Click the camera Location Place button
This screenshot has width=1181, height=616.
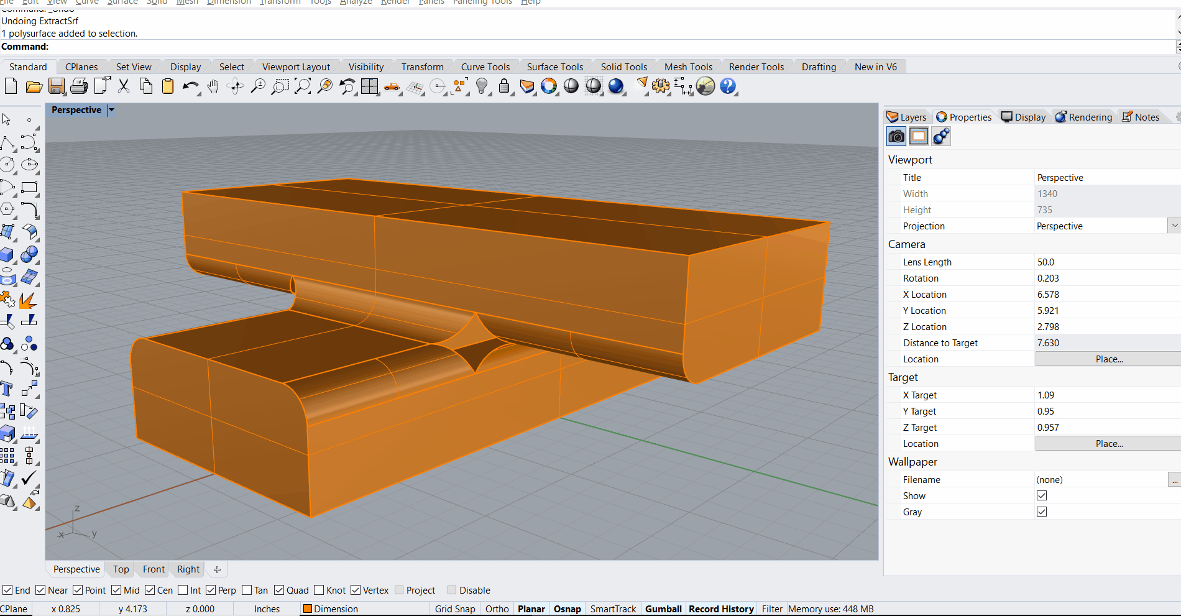coord(1109,359)
